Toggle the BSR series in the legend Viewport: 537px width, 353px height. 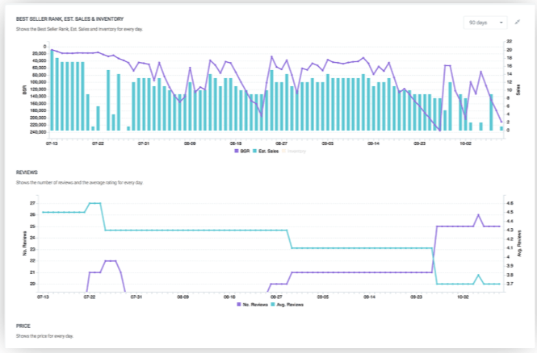(241, 151)
